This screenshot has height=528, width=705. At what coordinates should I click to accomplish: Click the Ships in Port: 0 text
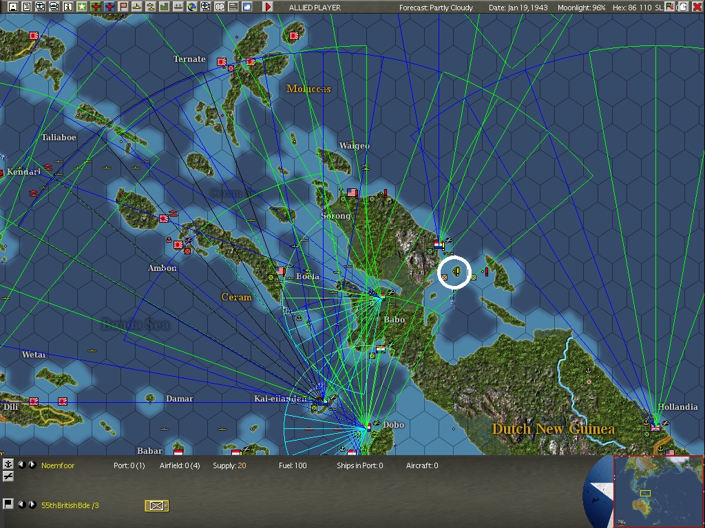tap(359, 465)
